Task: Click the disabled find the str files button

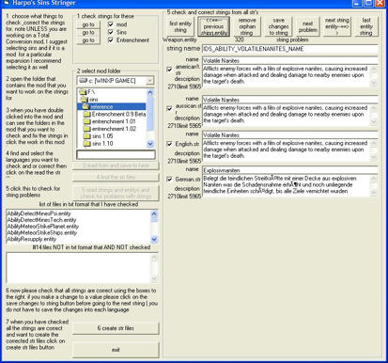Action: tap(116, 177)
